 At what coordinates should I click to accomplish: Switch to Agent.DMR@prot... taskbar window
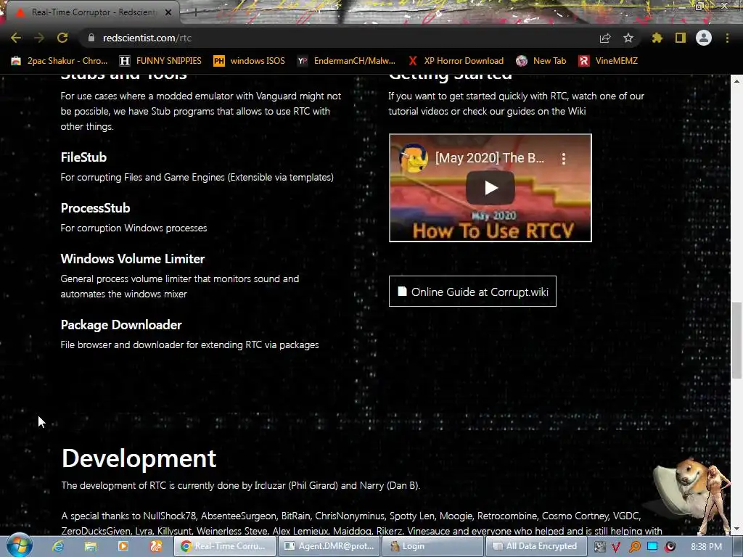pos(329,546)
